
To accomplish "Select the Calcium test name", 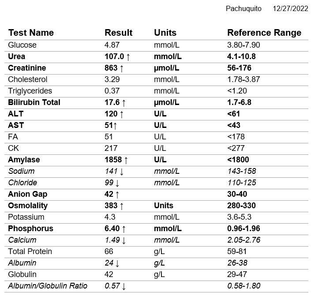I will (x=22, y=240).
